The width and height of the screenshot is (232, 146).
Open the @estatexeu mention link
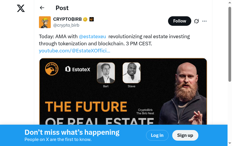pyautogui.click(x=92, y=36)
